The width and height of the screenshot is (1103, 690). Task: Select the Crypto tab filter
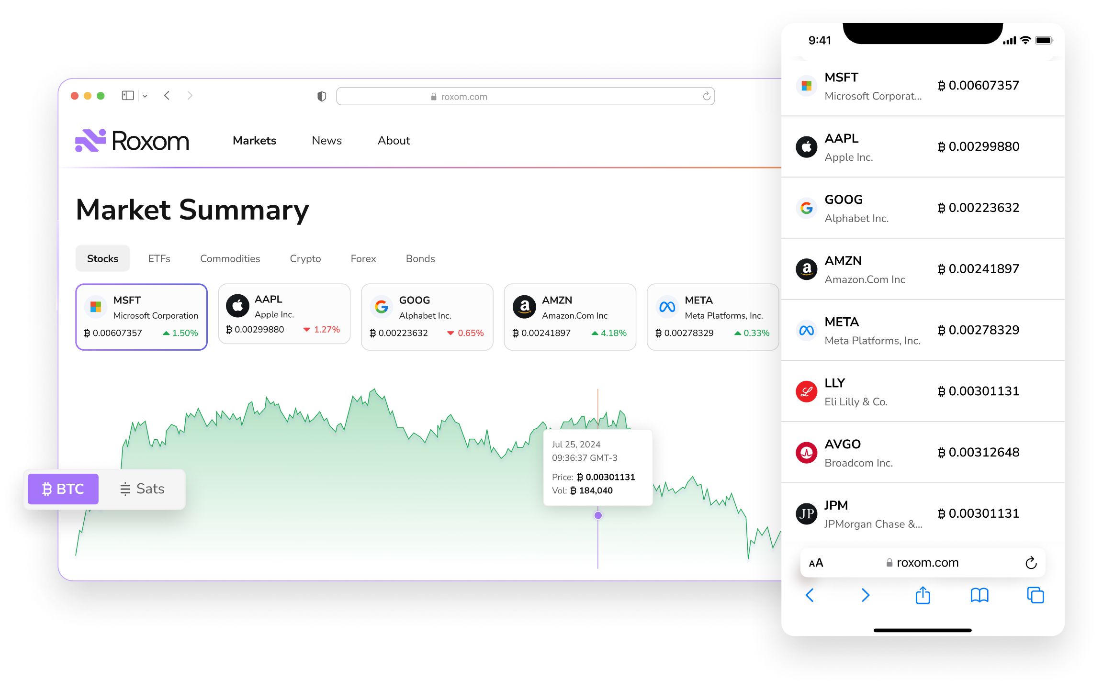pos(304,258)
